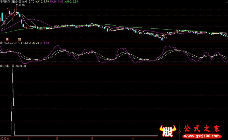Viewport: 228px width, 140px height.
Task: Expand the 小牛一号 indicator dropdown
Action: tap(1, 66)
